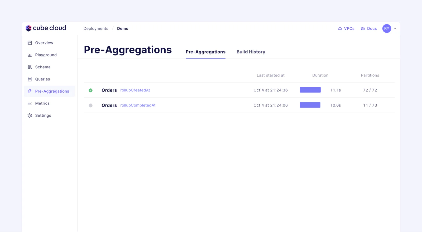This screenshot has width=422, height=232.
Task: Click the Schema hierarchy icon
Action: tap(30, 67)
